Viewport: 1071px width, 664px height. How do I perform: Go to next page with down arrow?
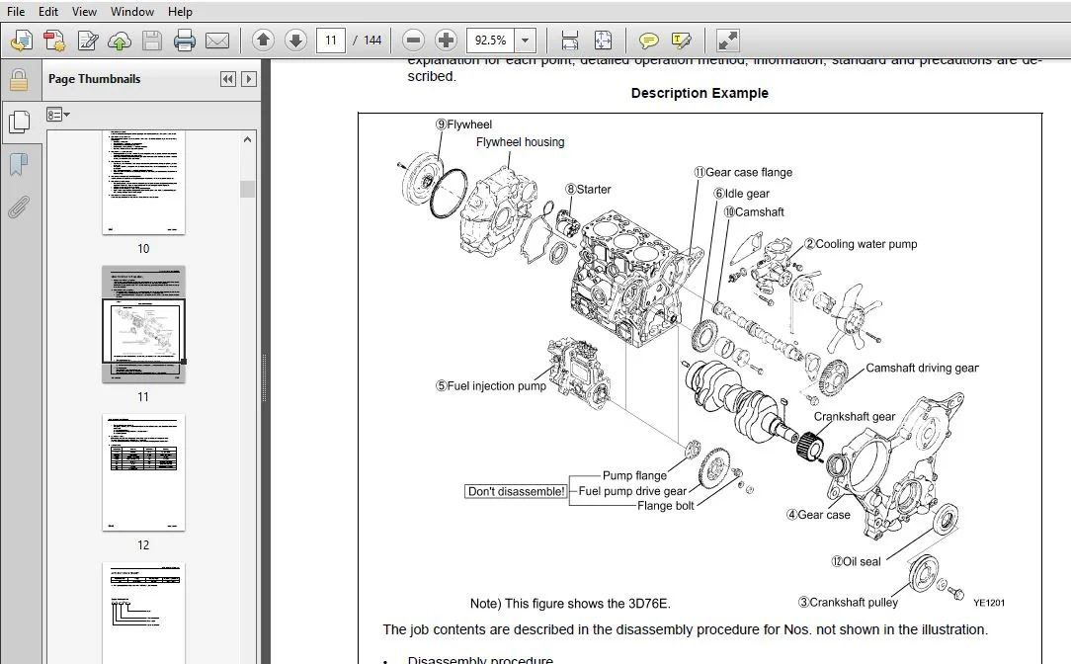pos(295,41)
